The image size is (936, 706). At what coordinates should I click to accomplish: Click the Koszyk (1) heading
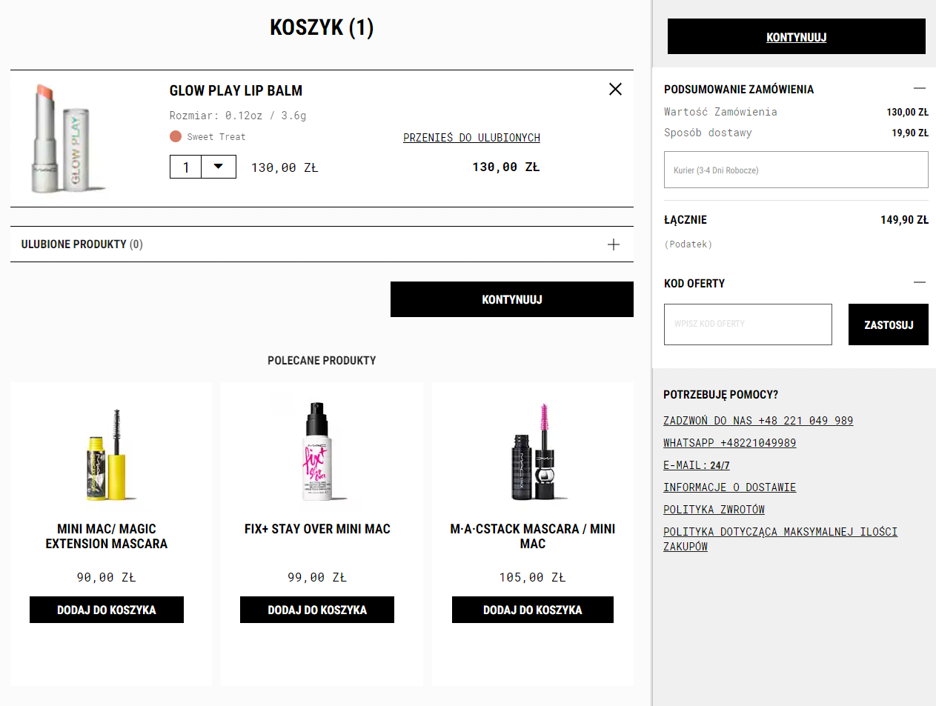pyautogui.click(x=322, y=27)
